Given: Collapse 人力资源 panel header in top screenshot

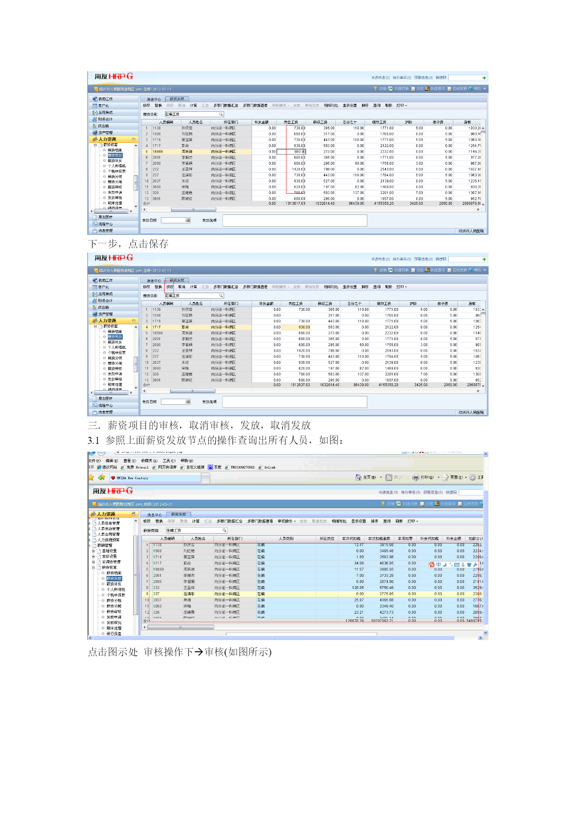Looking at the screenshot, I should point(134,139).
